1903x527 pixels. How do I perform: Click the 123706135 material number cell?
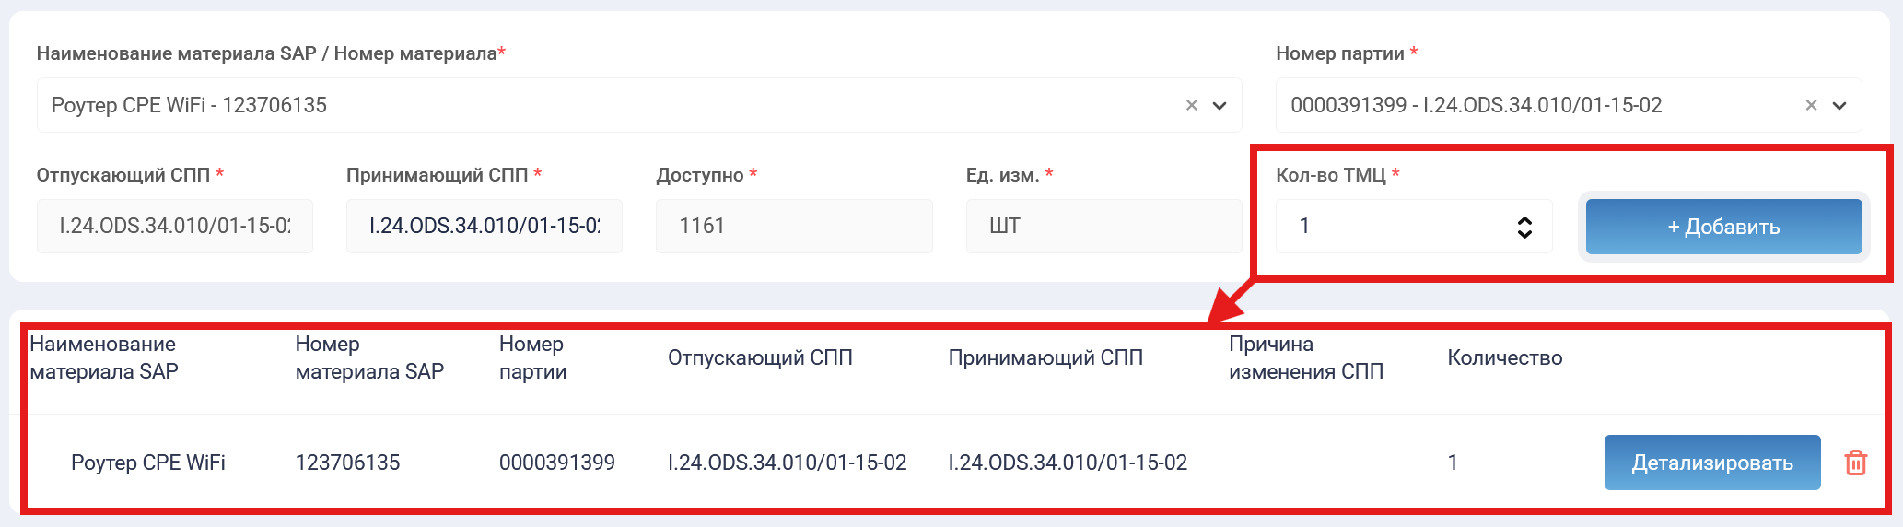(347, 463)
